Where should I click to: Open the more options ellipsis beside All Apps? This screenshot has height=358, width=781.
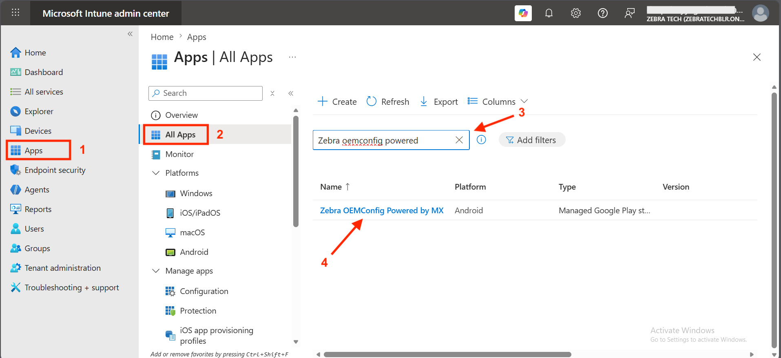292,57
